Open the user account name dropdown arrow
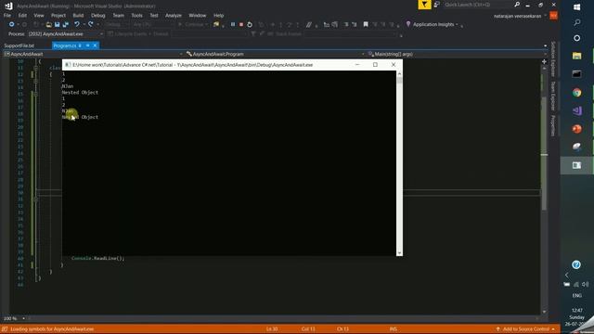This screenshot has height=334, width=594. (x=545, y=16)
